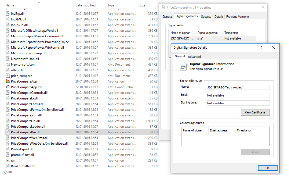Click the InvExp.dll file icon

(x=8, y=14)
